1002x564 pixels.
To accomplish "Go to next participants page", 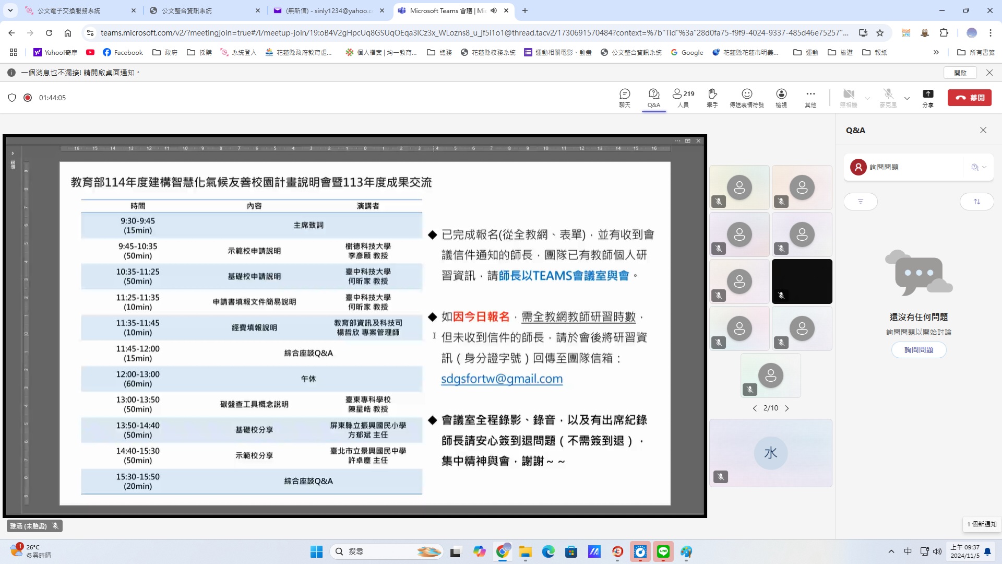I will coord(787,408).
